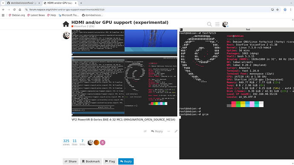This screenshot has width=294, height=165.
Task: View the post author's panda avatar
Action: point(66,35)
